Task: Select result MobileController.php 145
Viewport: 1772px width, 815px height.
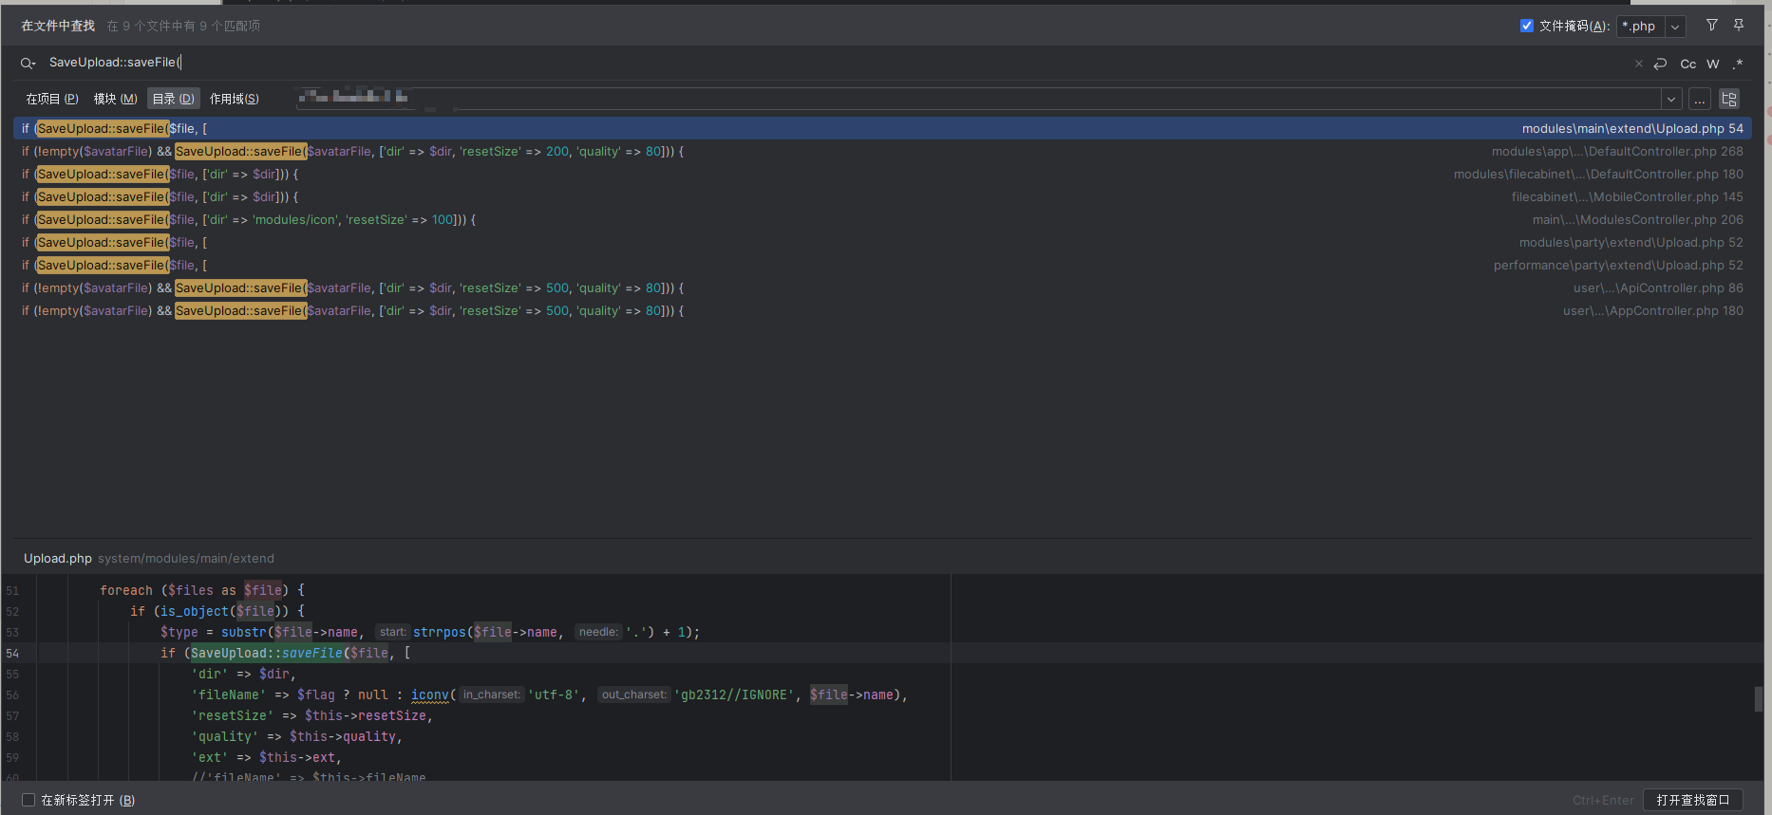Action: 882,196
